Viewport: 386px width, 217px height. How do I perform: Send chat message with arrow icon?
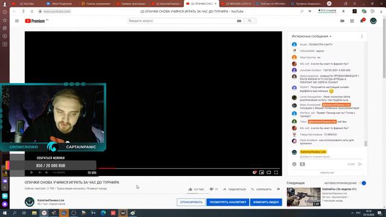point(360,164)
